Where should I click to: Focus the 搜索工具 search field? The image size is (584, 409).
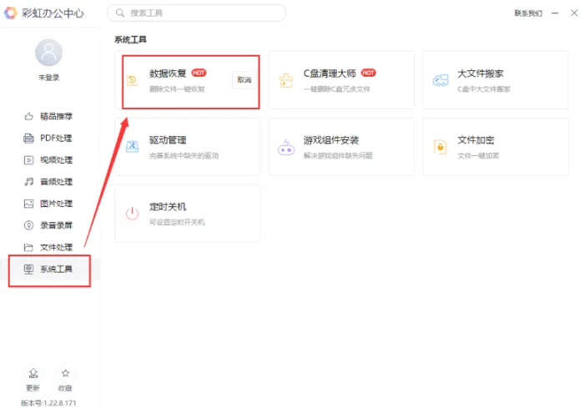click(197, 13)
